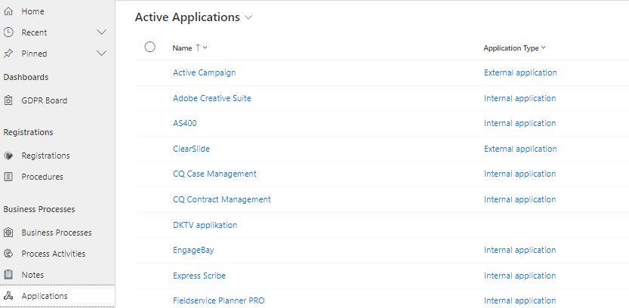Click the Registrations sidebar icon
Screen dimensions: 629x308
pyautogui.click(x=8, y=156)
